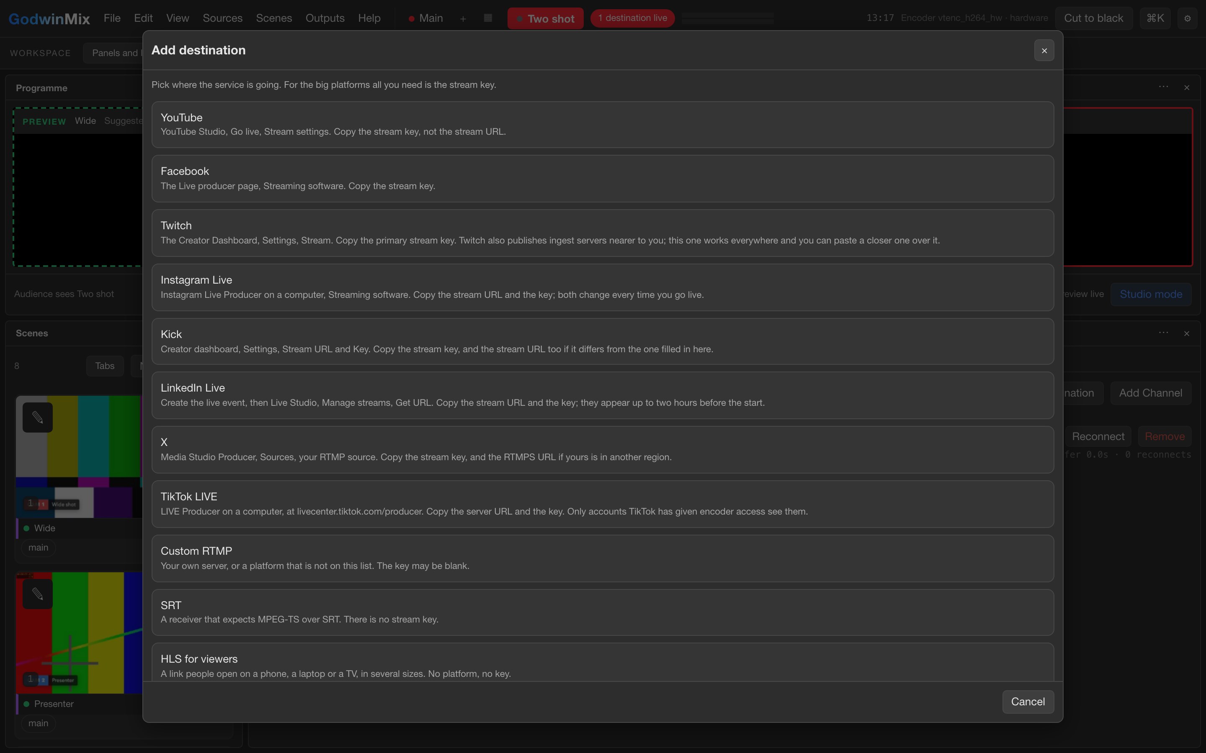Pick HLS for viewers destination
1206x753 pixels.
pyautogui.click(x=603, y=662)
